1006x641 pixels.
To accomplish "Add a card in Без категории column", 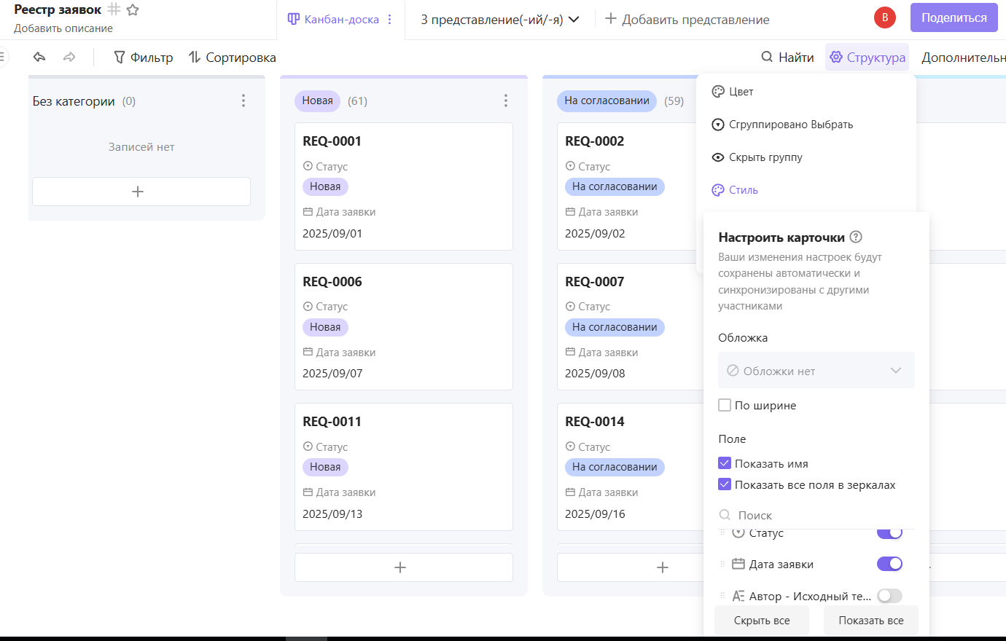I will tap(141, 192).
